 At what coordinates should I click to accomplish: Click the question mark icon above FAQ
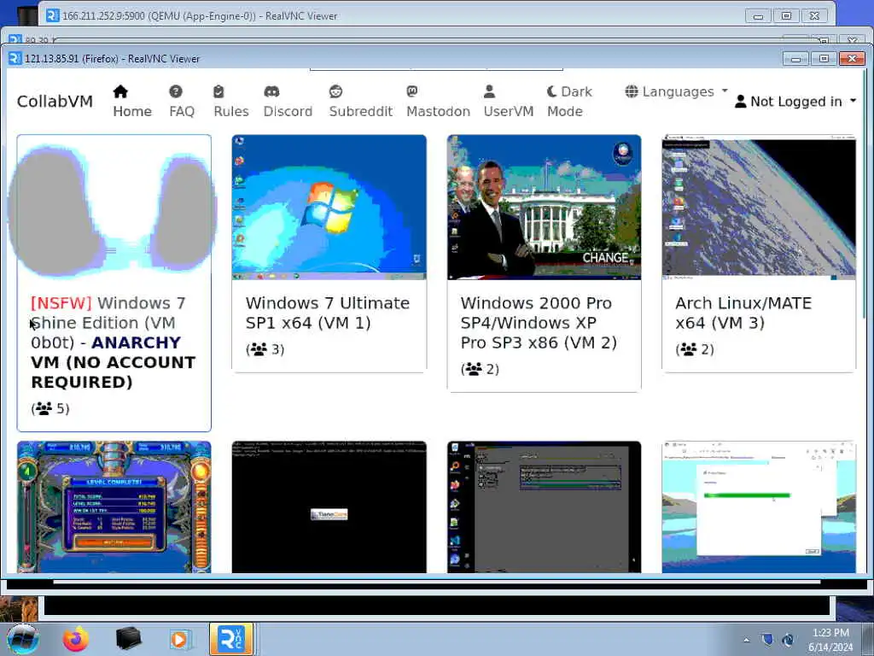click(176, 91)
